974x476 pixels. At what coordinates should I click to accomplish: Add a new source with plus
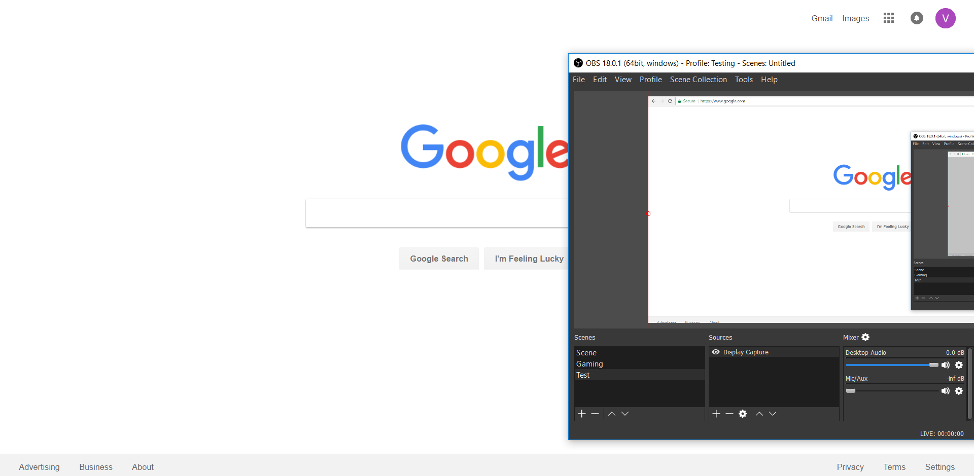[716, 414]
